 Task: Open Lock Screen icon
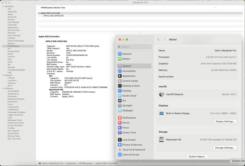pos(120,140)
